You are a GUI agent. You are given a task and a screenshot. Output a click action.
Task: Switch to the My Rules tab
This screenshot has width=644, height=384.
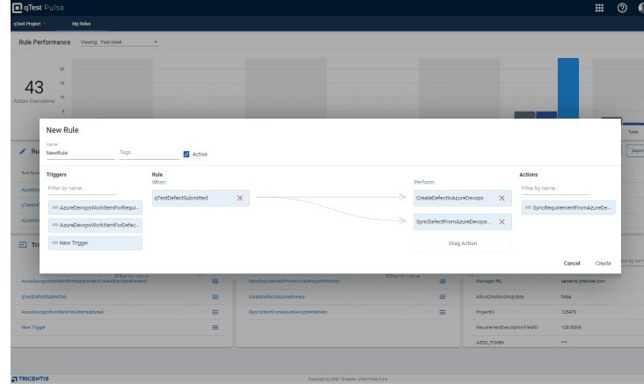(81, 24)
